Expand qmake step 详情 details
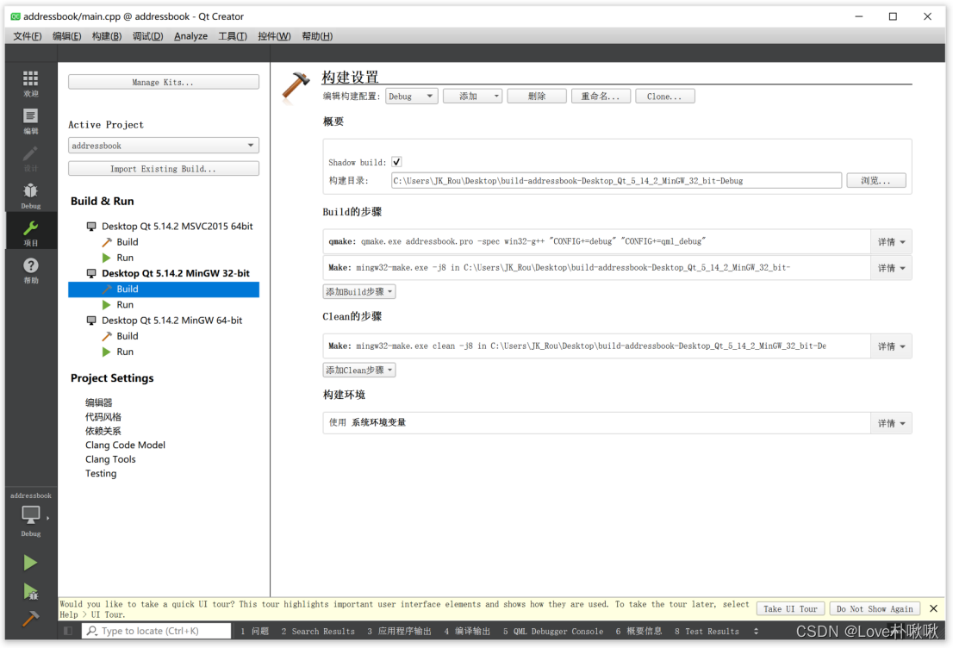 891,242
